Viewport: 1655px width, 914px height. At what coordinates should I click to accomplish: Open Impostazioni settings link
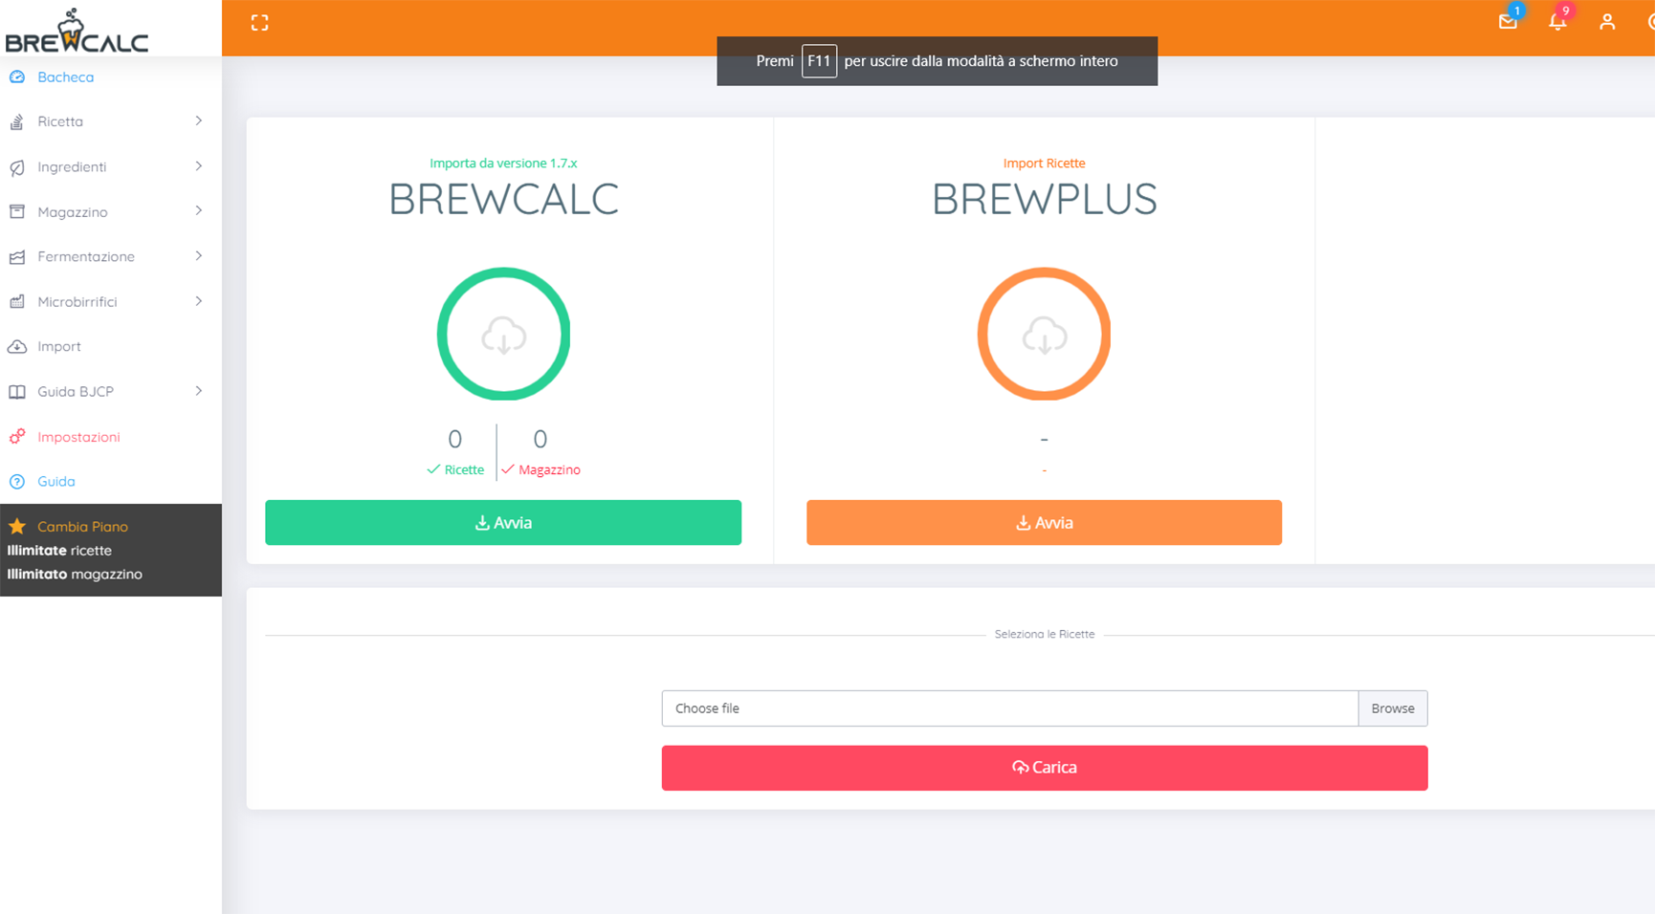tap(78, 437)
